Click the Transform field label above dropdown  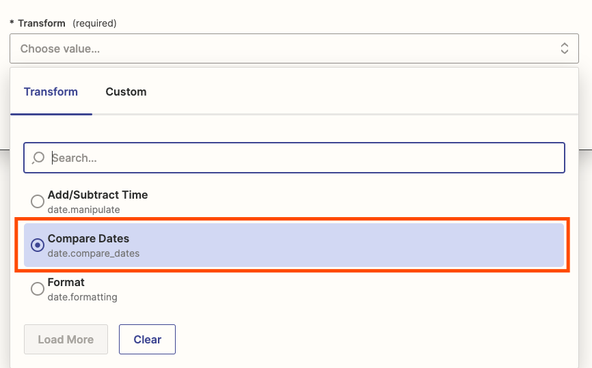[41, 23]
